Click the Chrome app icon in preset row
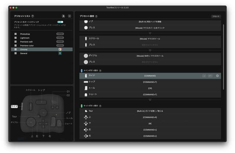 (x=60, y=50)
